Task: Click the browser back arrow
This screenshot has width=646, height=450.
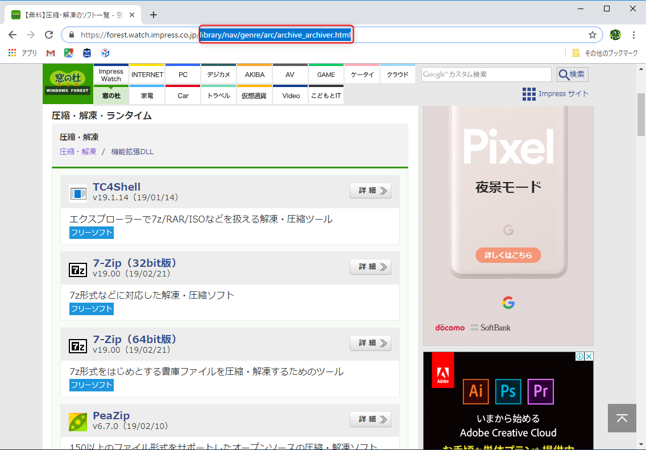Action: pos(13,35)
